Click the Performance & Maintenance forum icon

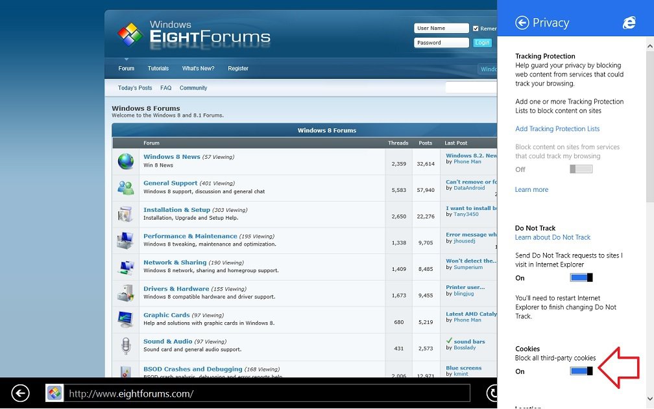pos(125,240)
